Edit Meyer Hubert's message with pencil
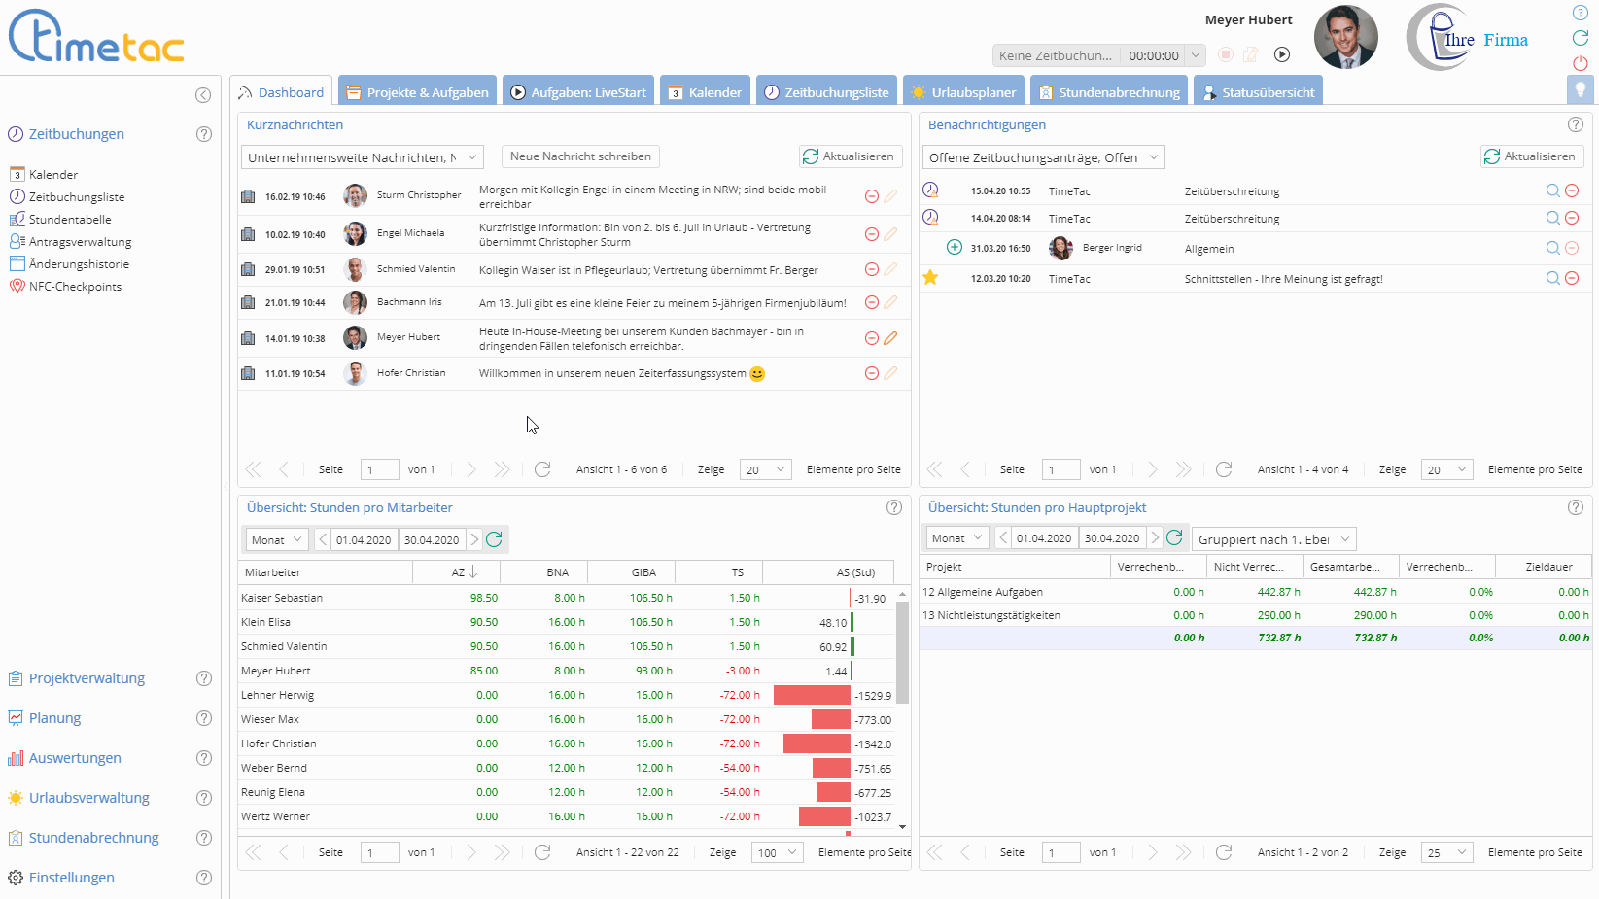 tap(890, 338)
